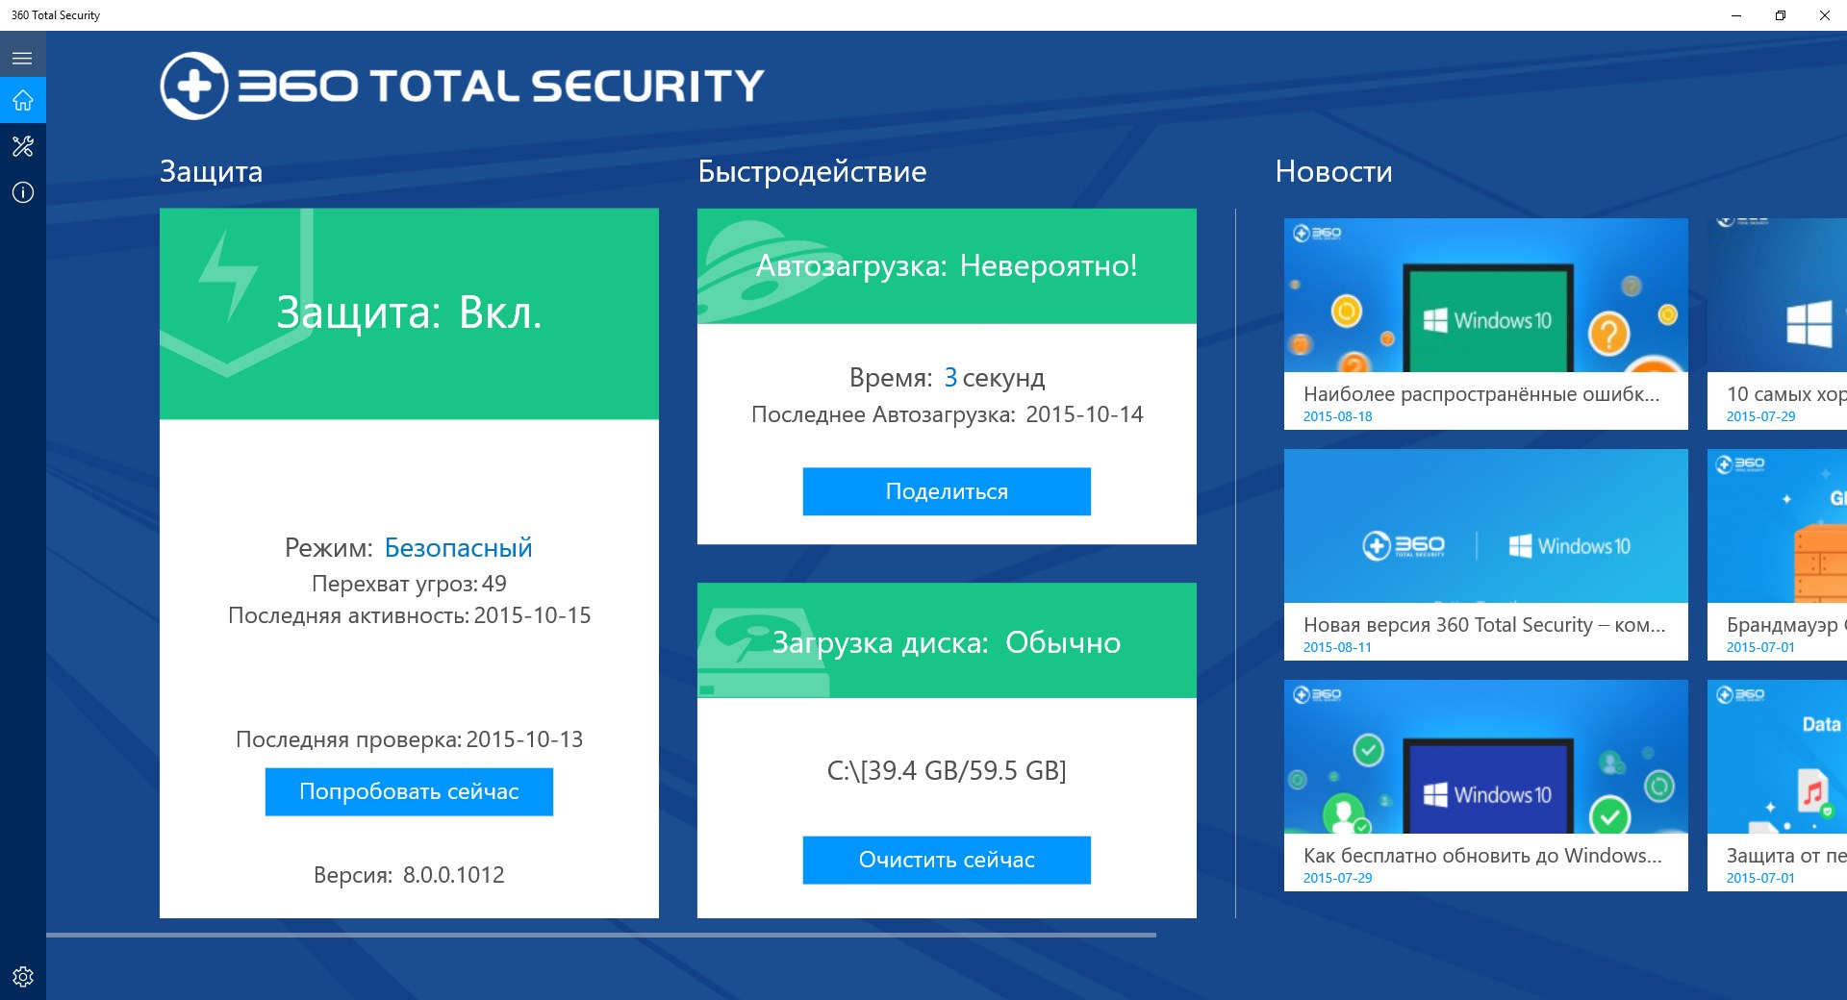
Task: Click the Новости section heading
Action: point(1333,171)
